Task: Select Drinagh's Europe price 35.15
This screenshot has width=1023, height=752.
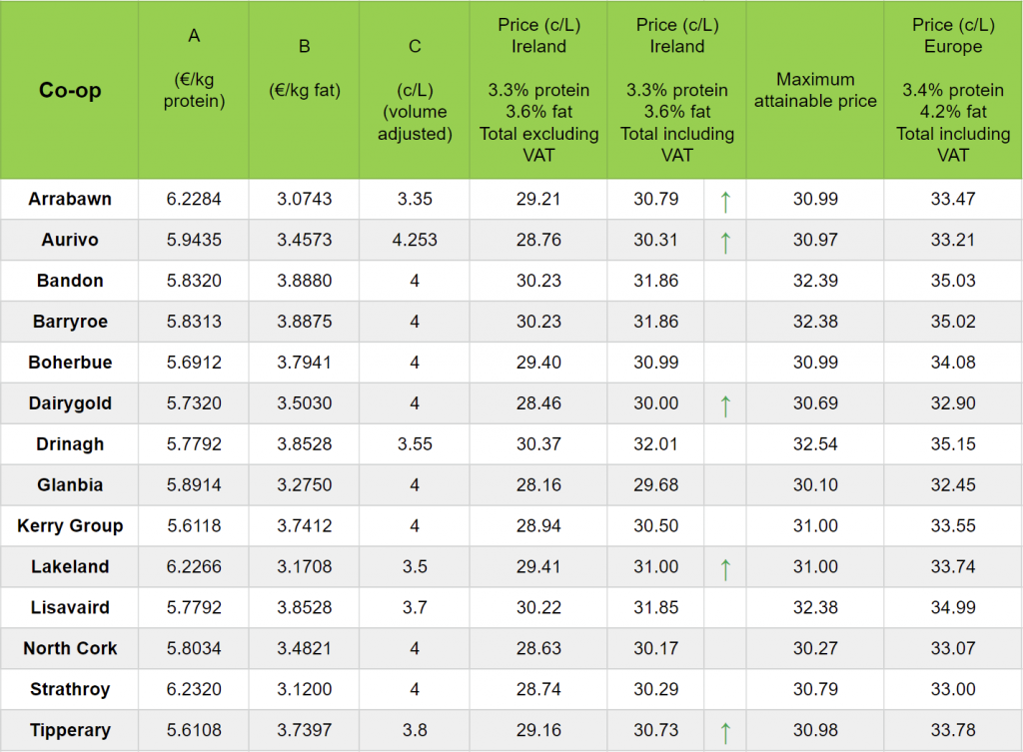Action: pos(953,444)
